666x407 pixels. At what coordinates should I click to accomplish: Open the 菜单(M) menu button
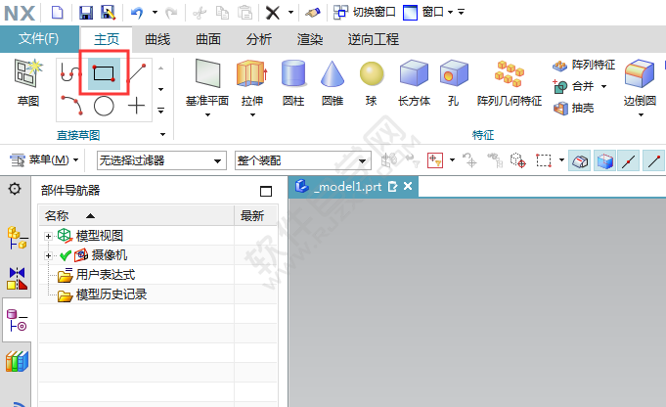(44, 160)
